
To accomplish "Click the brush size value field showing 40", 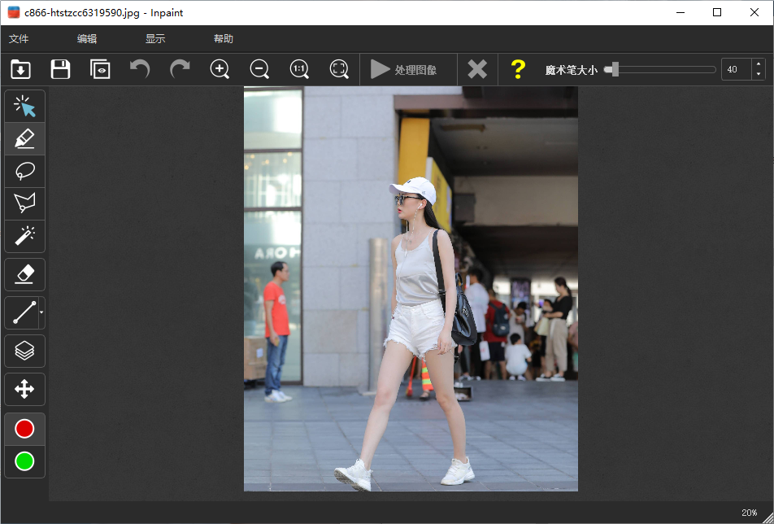I will (x=734, y=69).
